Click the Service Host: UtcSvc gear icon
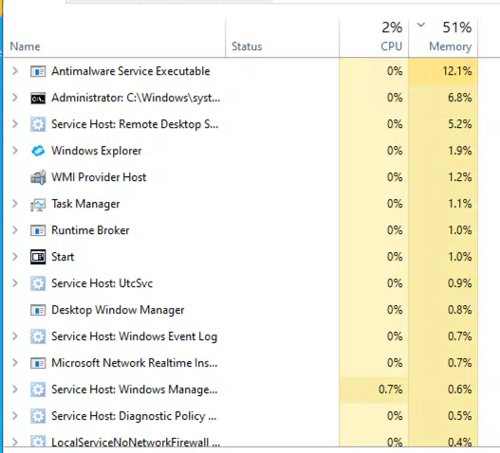The height and width of the screenshot is (453, 500). tap(38, 283)
